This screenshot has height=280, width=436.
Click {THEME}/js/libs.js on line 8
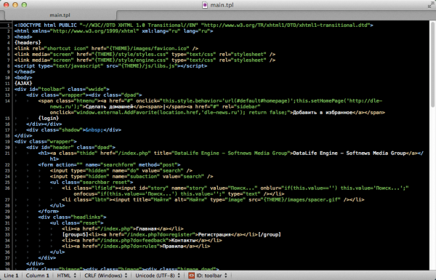pos(149,66)
